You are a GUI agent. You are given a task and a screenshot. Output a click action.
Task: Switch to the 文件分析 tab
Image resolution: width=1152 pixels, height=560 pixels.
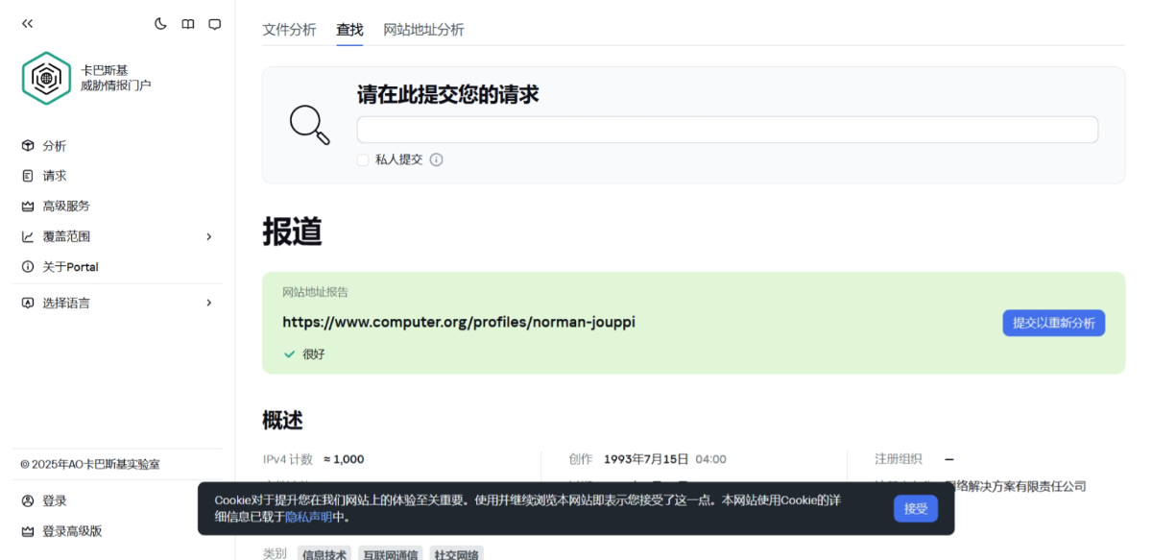point(289,30)
